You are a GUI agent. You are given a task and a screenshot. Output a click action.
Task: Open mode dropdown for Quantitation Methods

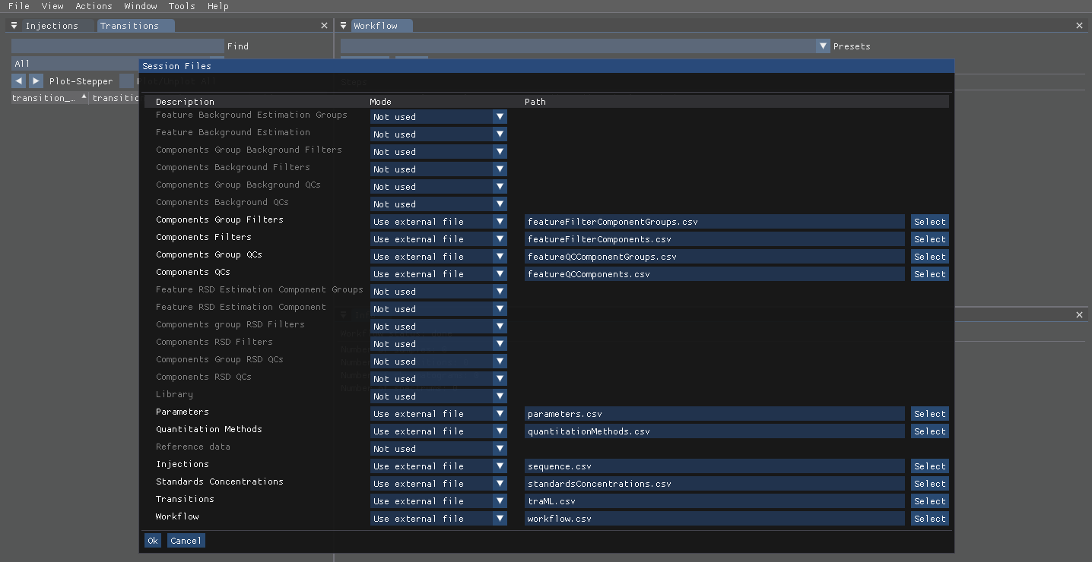point(438,431)
